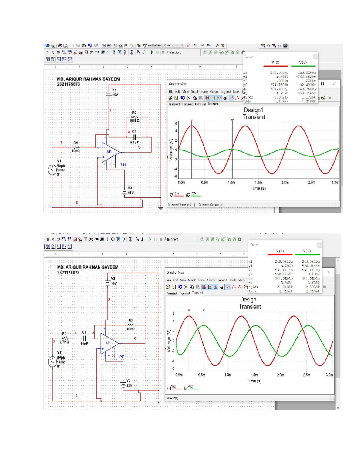Image resolution: width=364 pixels, height=471 pixels.
Task: Pause simulation in the top Multisim window
Action: tap(157, 52)
